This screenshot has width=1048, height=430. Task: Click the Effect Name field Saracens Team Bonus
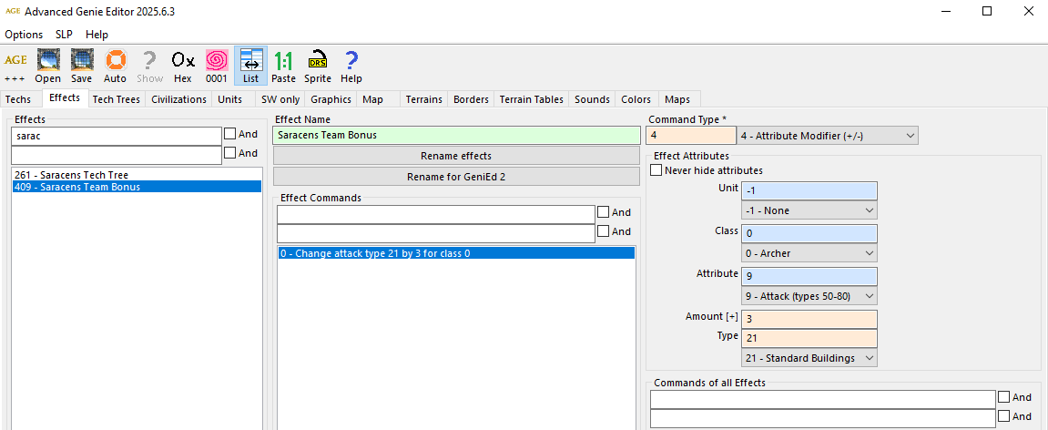[x=456, y=135]
